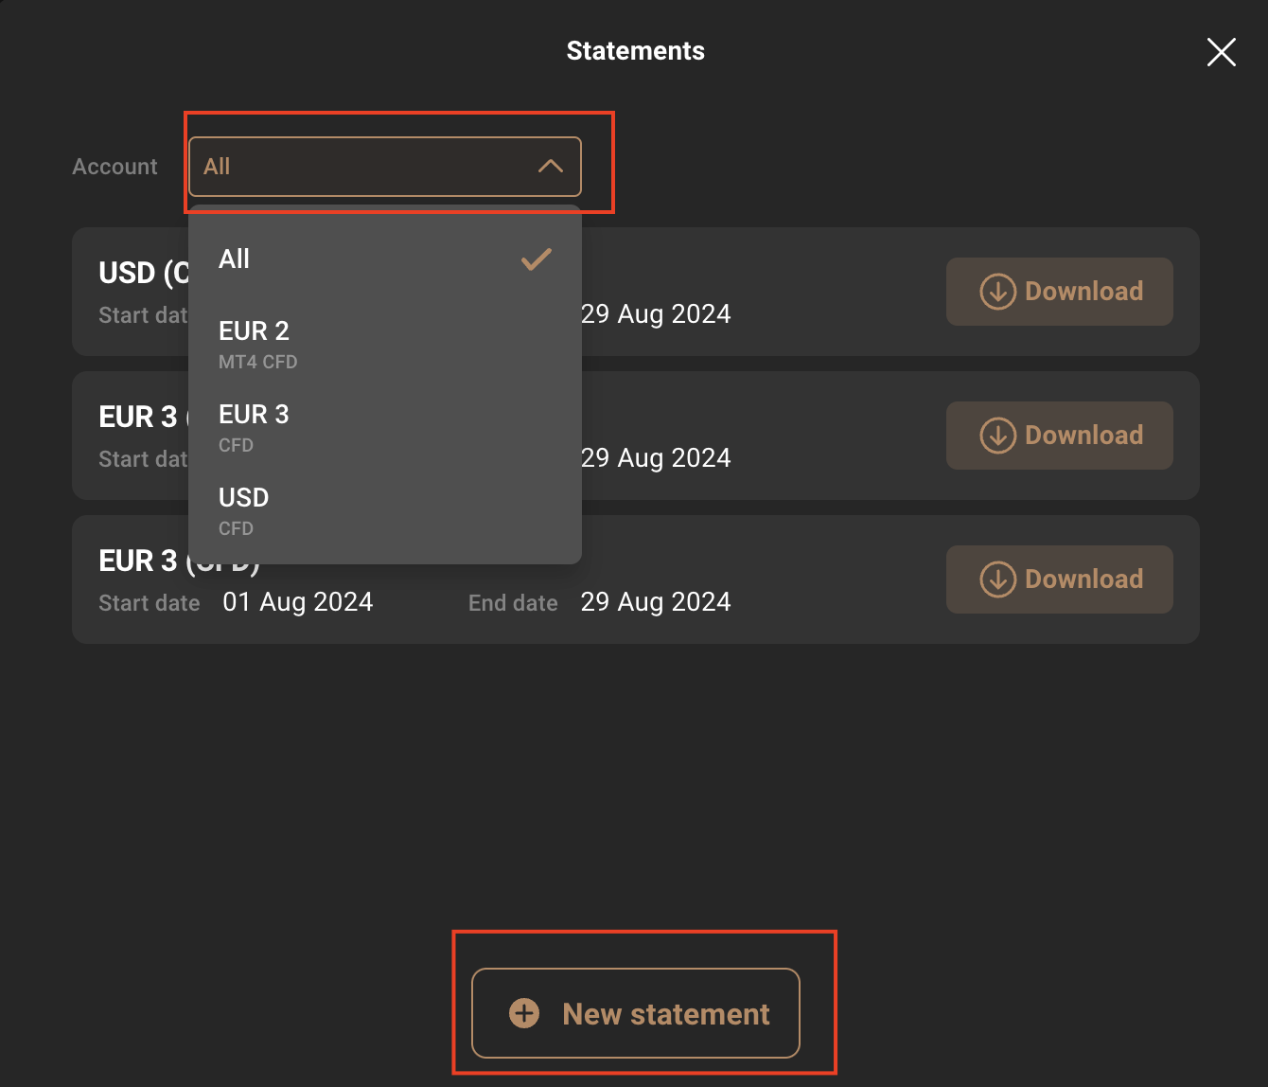1268x1087 pixels.
Task: Click 29 Aug 2024 in the USD row
Action: pos(656,314)
